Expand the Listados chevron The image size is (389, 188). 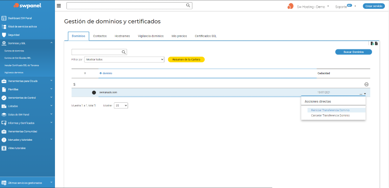(x=51, y=105)
